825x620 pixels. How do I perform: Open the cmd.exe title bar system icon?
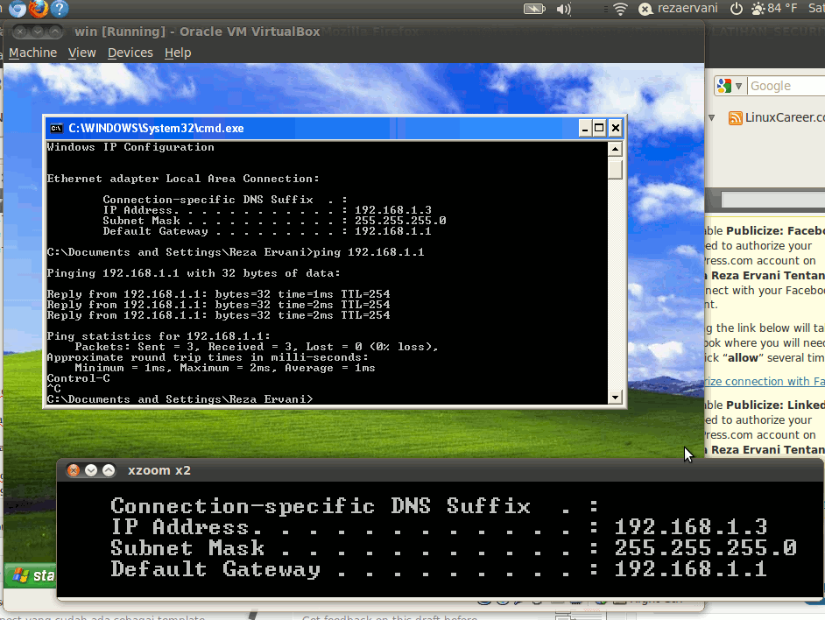[56, 129]
